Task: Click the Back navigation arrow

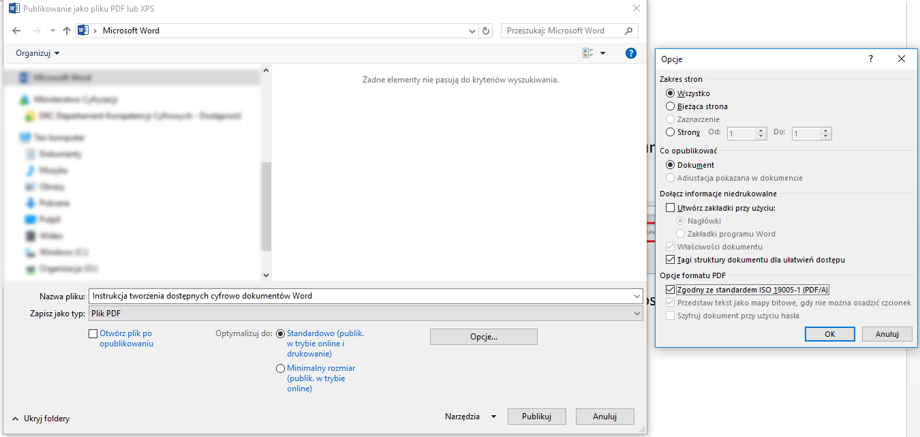Action: (17, 31)
